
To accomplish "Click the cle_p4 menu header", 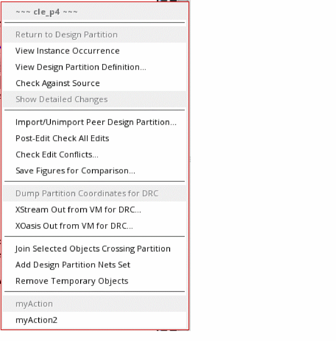I will (47, 12).
